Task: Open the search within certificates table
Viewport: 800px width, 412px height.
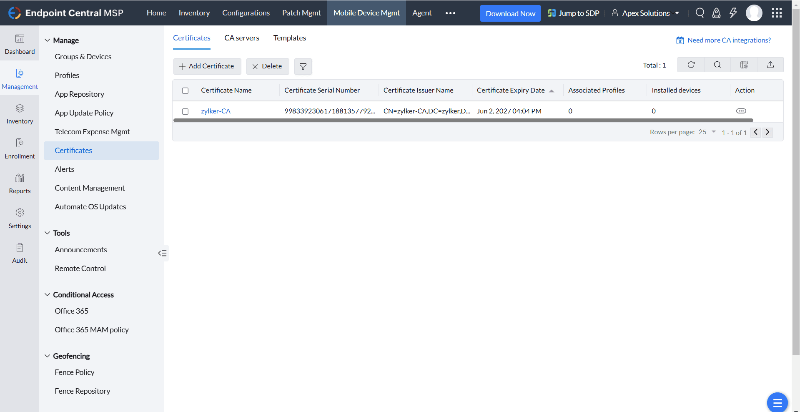Action: (717, 65)
